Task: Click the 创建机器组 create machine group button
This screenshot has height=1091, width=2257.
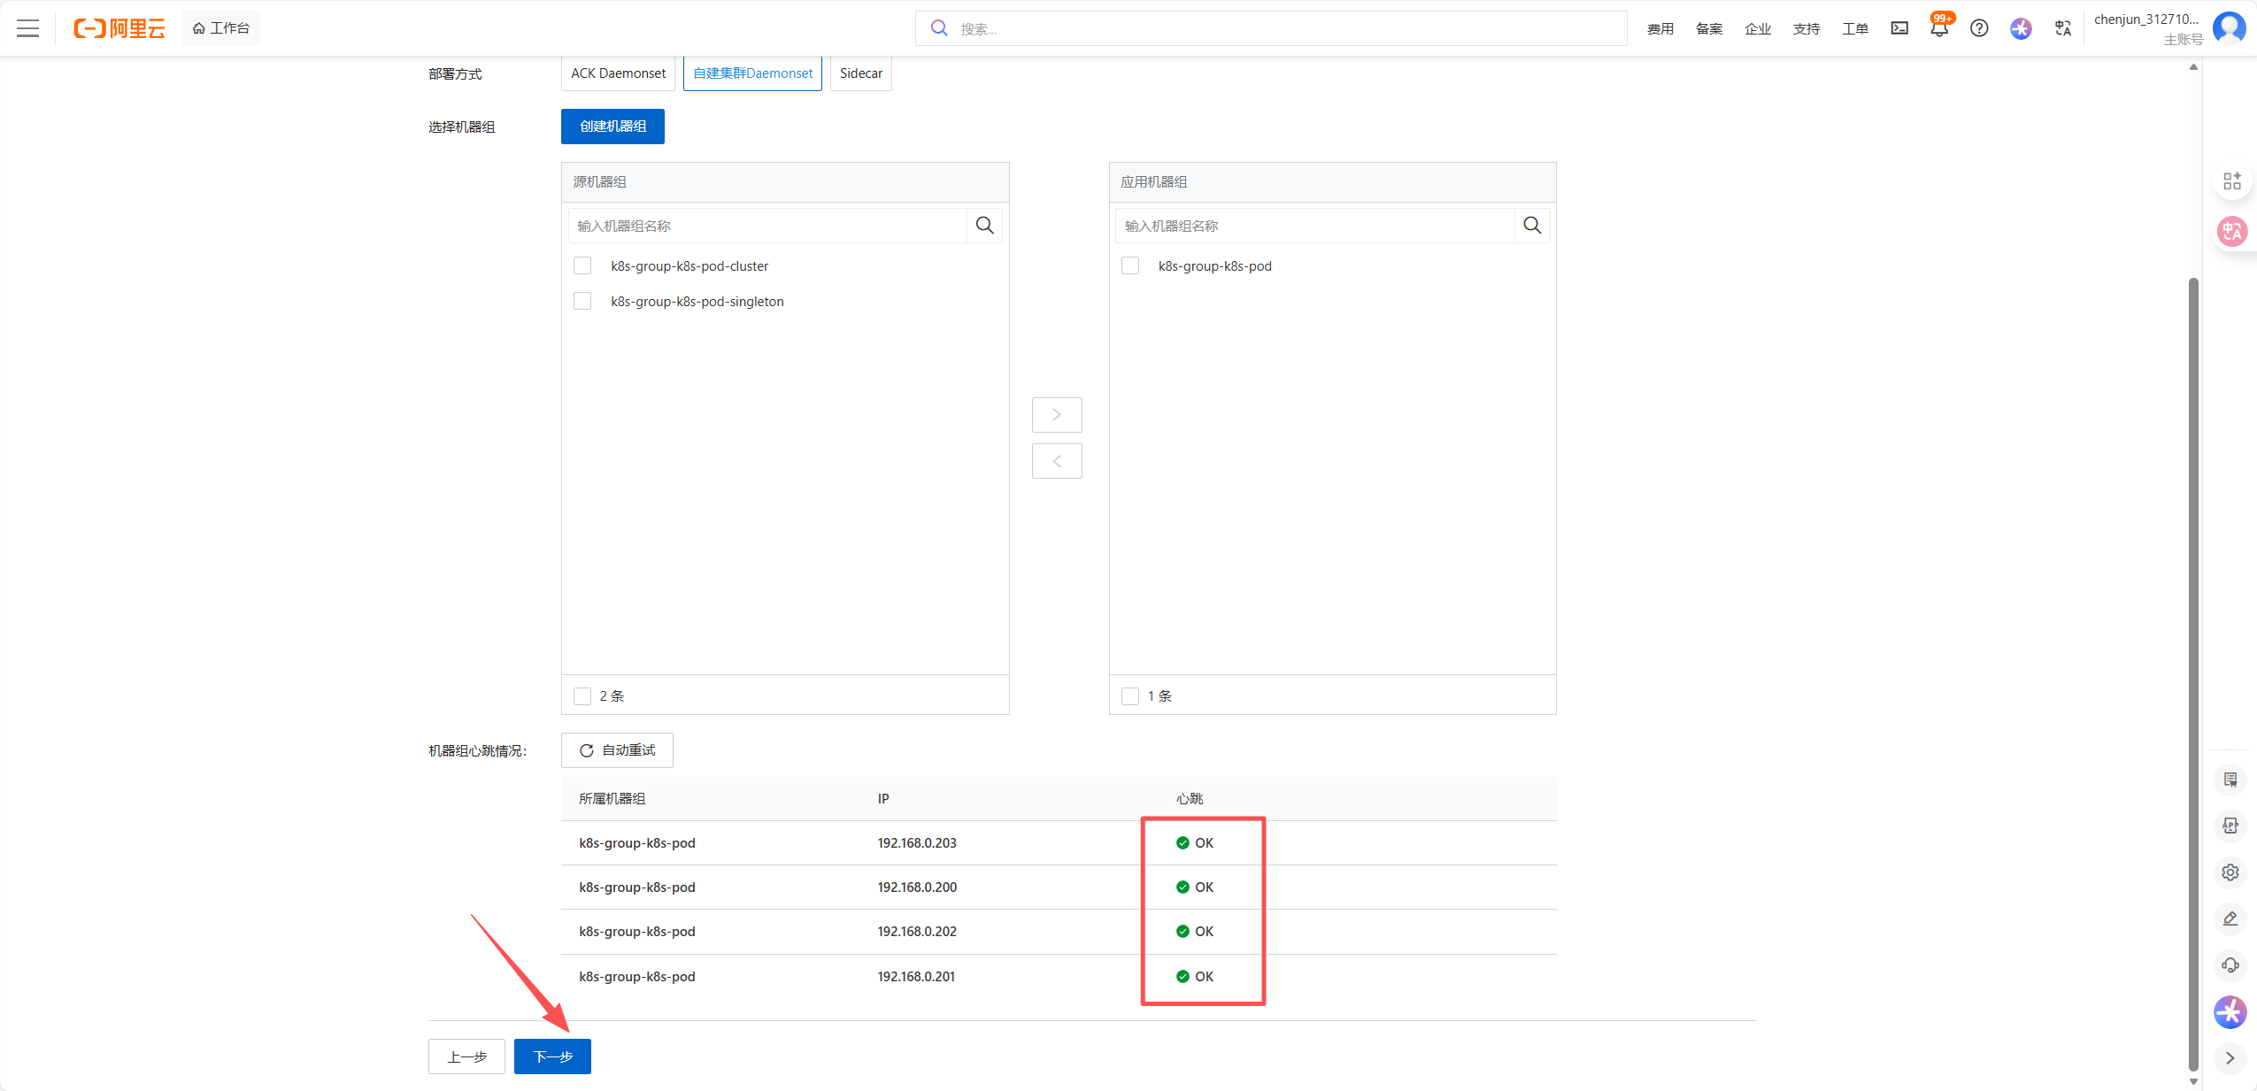Action: 612,127
